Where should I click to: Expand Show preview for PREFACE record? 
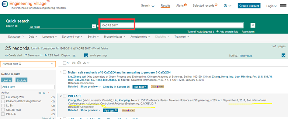click(91, 110)
